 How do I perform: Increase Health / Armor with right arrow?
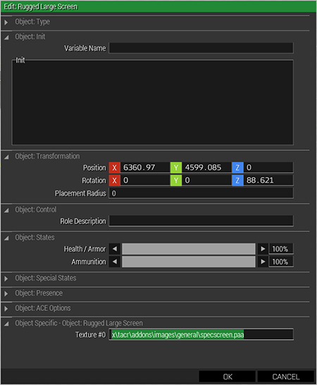(x=263, y=249)
